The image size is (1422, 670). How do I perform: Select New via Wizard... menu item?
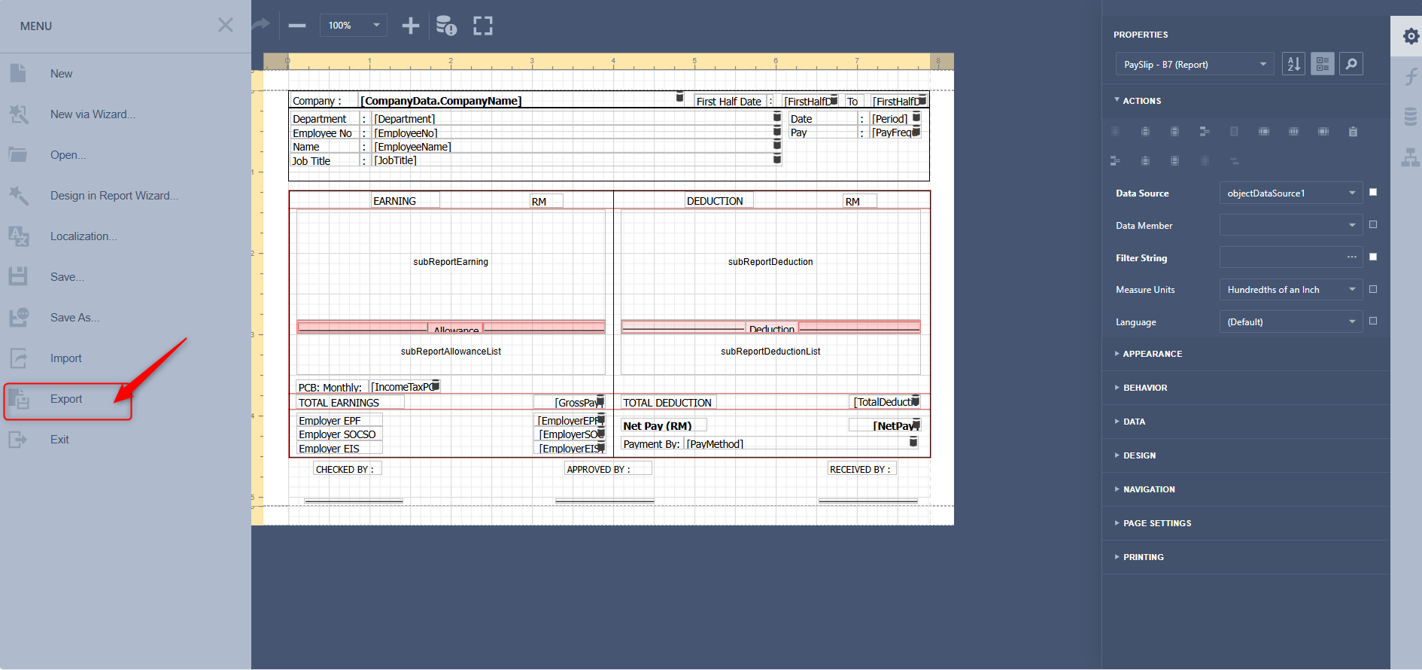coord(93,114)
